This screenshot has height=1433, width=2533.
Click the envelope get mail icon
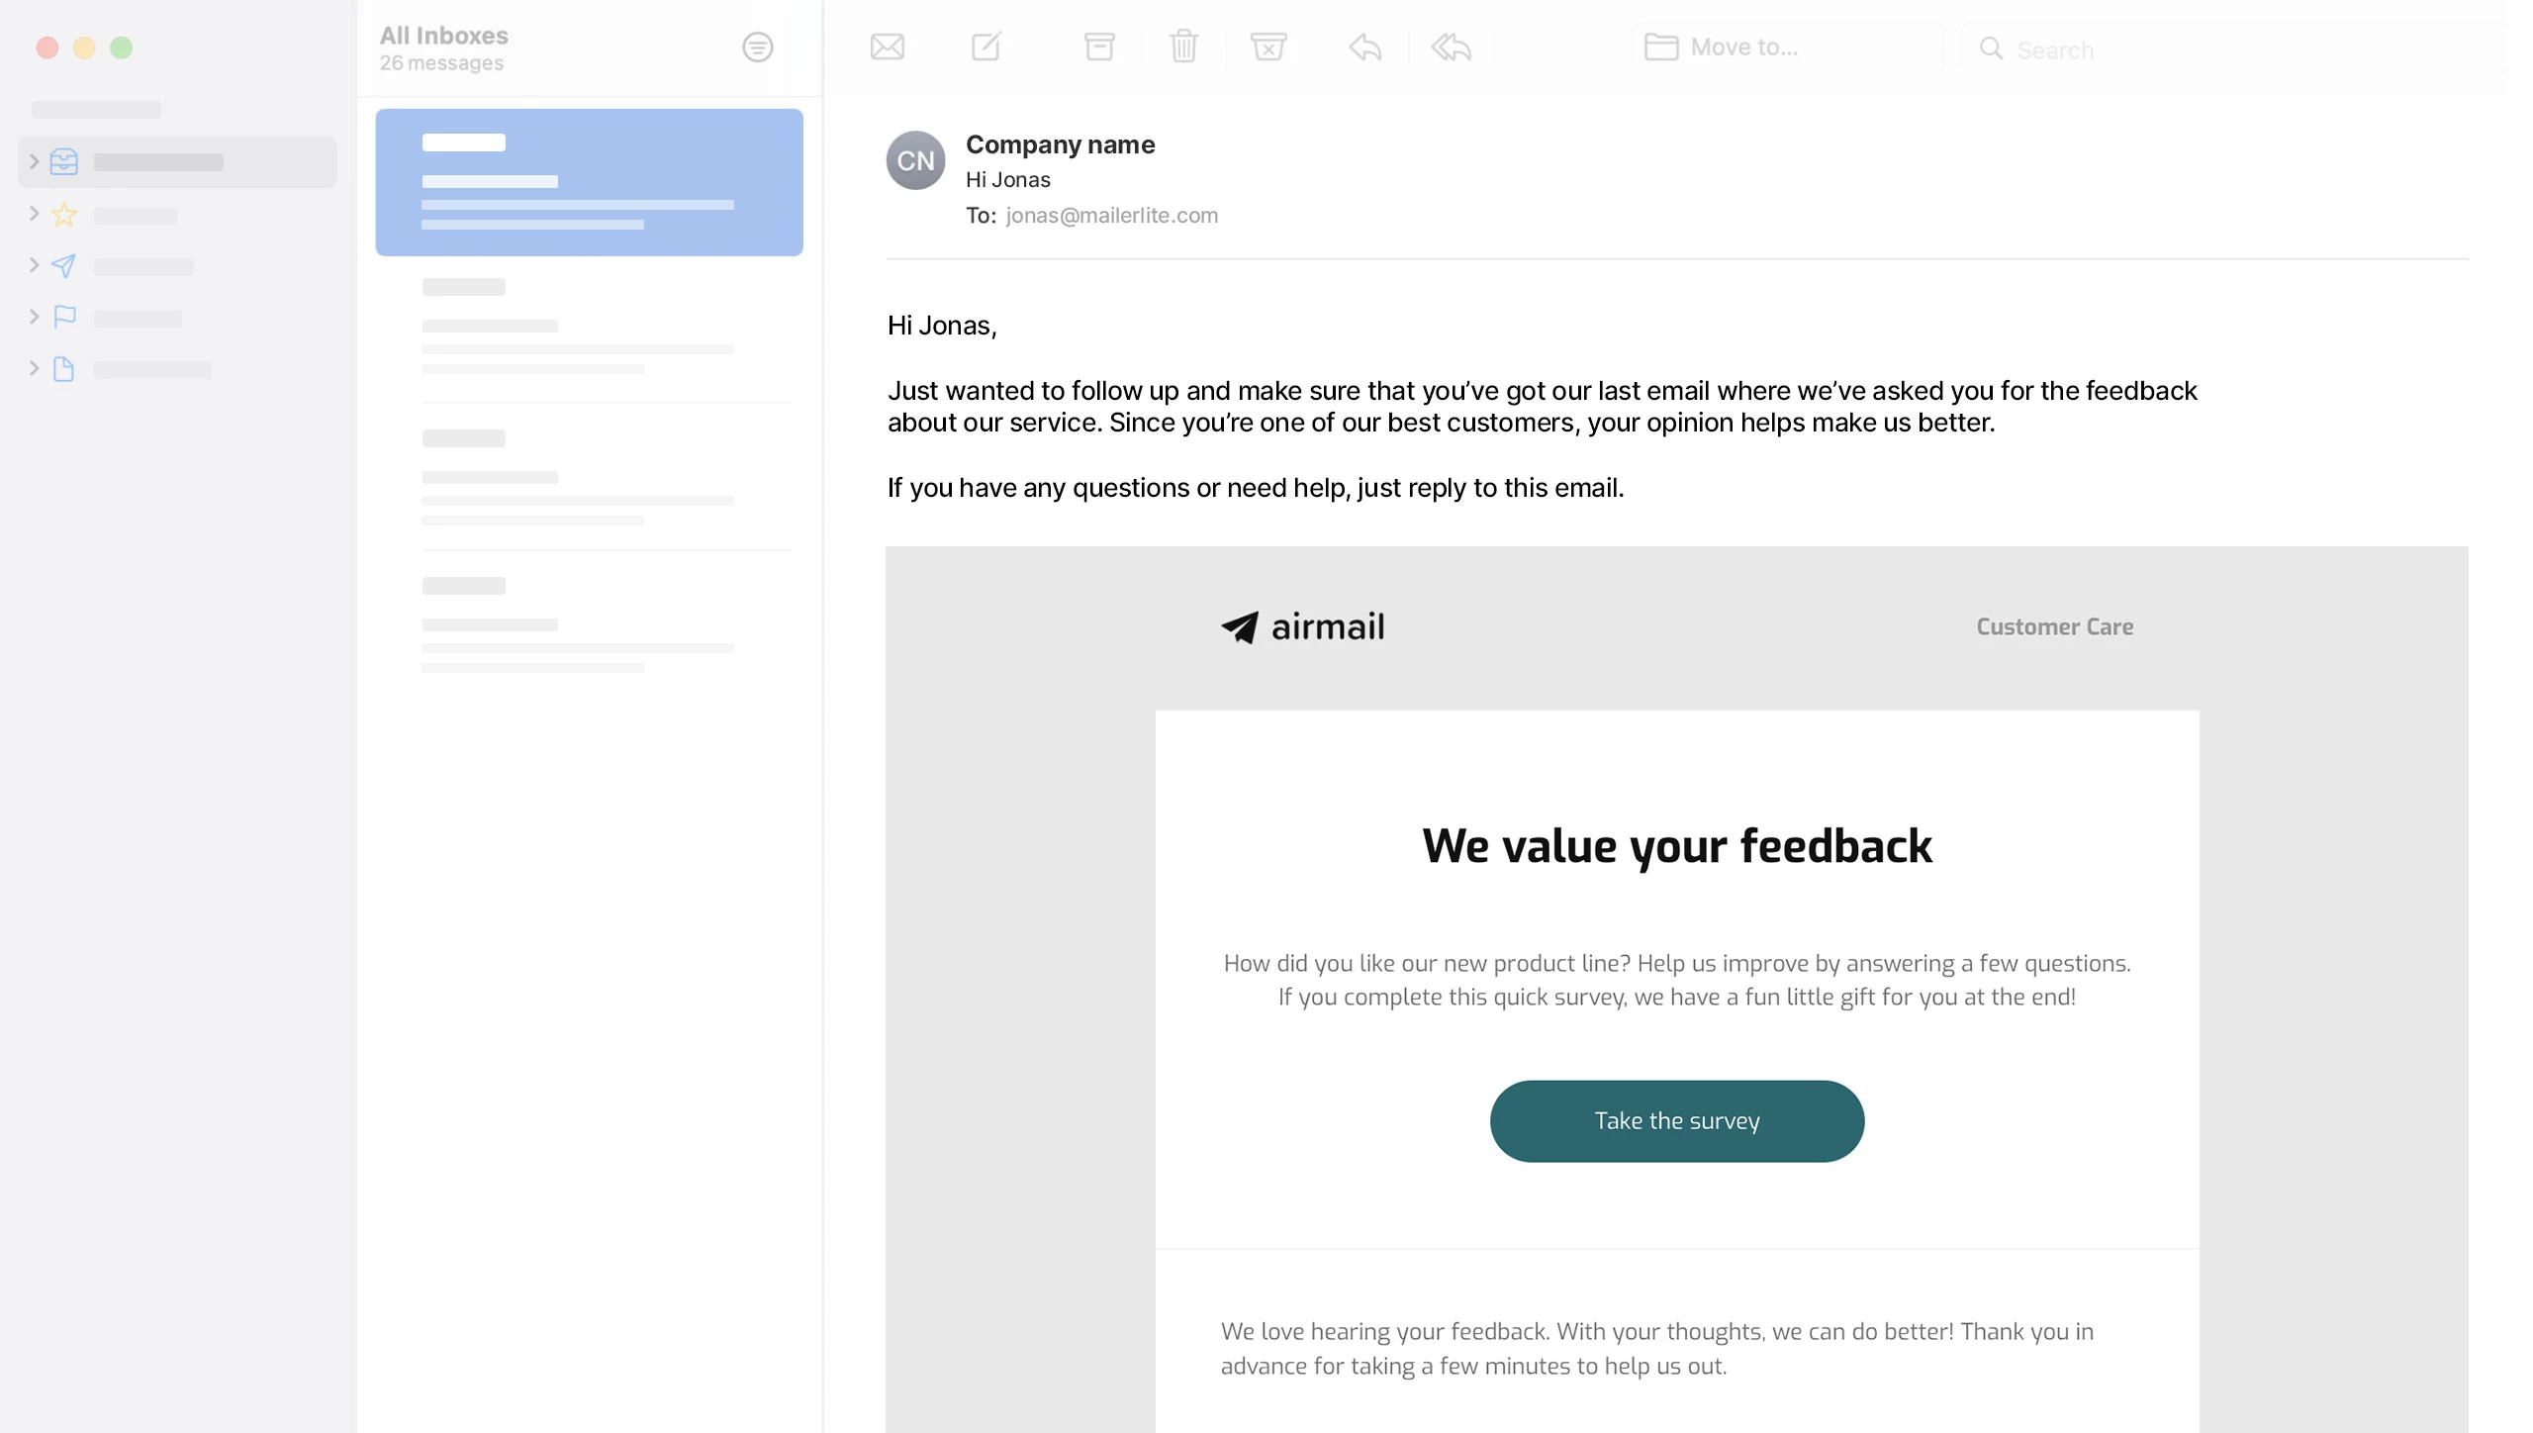[x=887, y=48]
